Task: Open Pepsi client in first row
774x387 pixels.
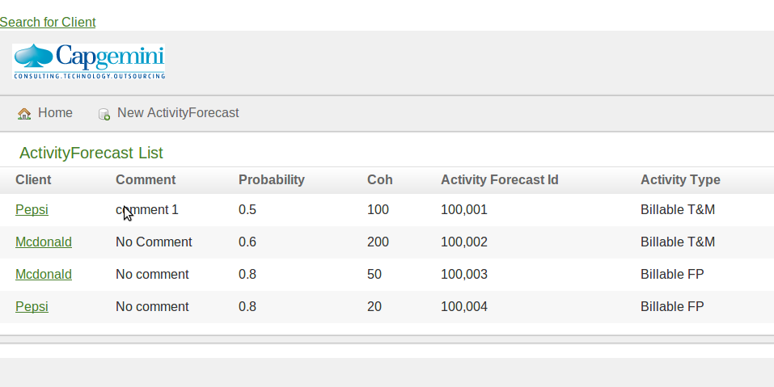Action: click(x=32, y=209)
